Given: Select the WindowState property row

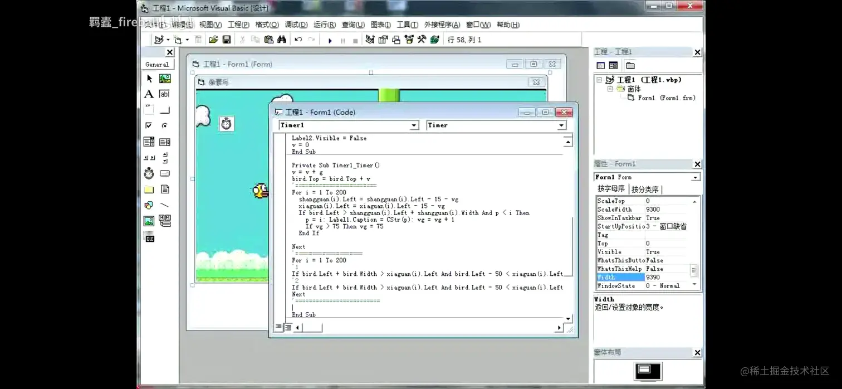Looking at the screenshot, I should point(643,286).
